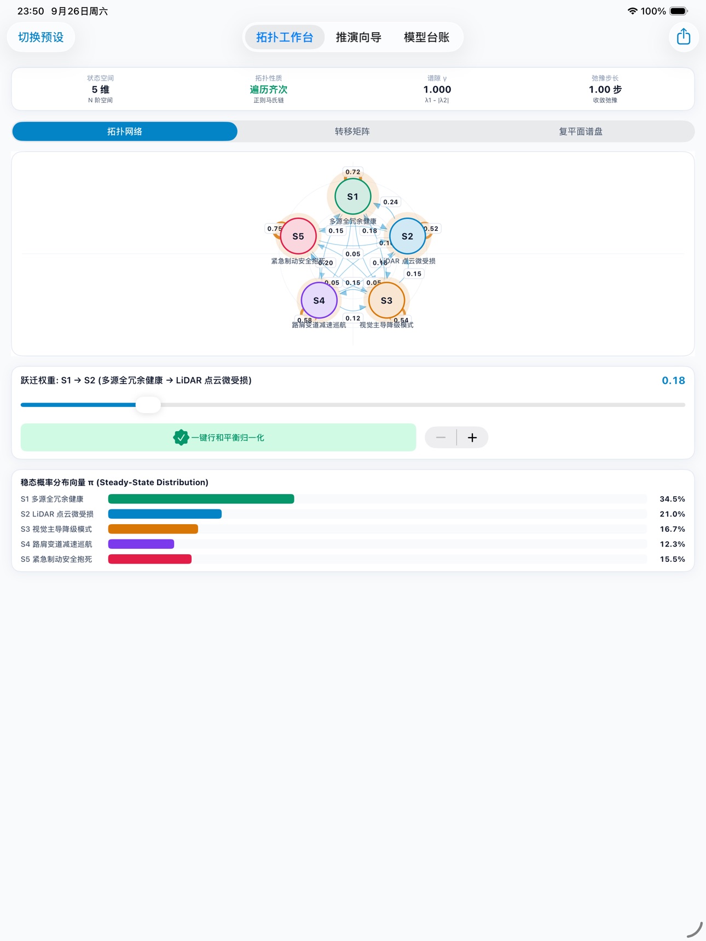This screenshot has height=941, width=706.
Task: Show the 转移矩阵 view
Action: 352,131
